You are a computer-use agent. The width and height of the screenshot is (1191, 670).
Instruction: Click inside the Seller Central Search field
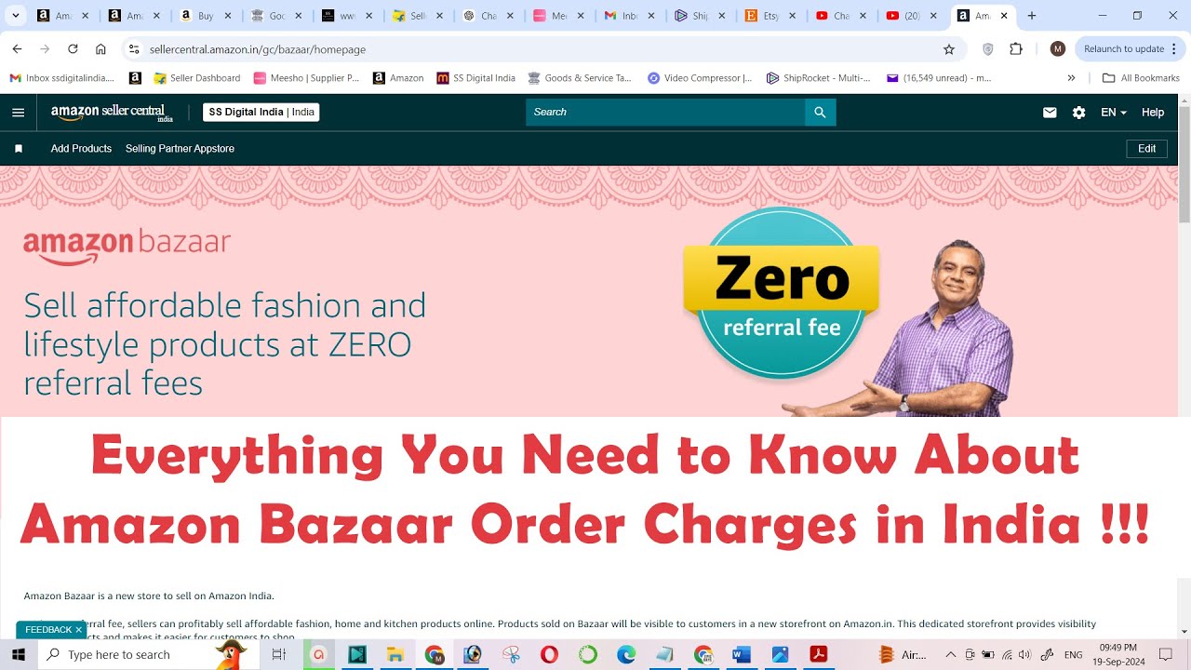pyautogui.click(x=664, y=113)
